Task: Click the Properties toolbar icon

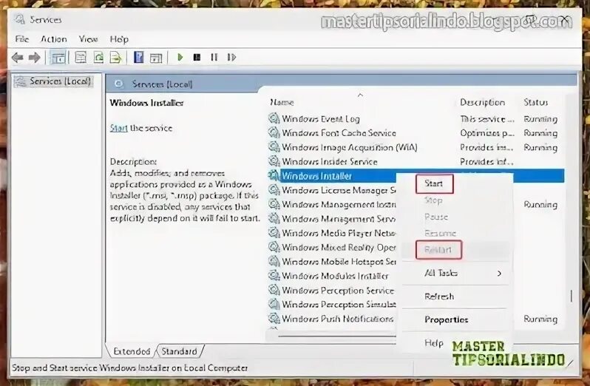Action: pyautogui.click(x=80, y=58)
